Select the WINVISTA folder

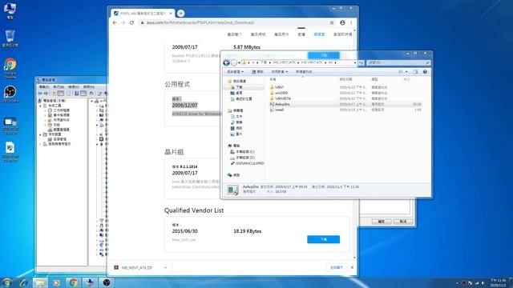(281, 98)
